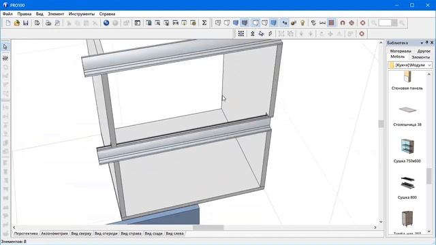436x245 pixels.
Task: Select the Столешница 38 library item
Action: (407, 116)
